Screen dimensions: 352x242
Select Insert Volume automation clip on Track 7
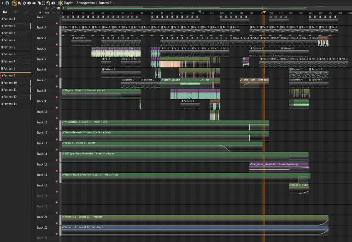click(180, 83)
